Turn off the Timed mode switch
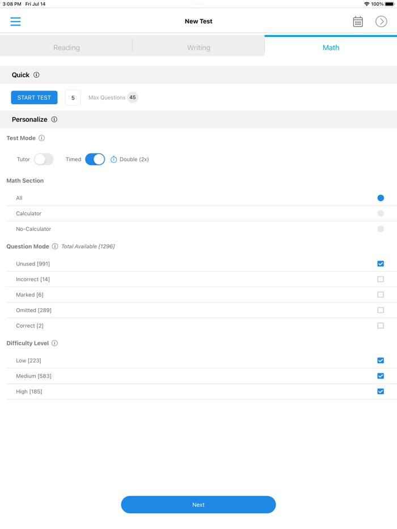The height and width of the screenshot is (529, 397). click(x=95, y=159)
